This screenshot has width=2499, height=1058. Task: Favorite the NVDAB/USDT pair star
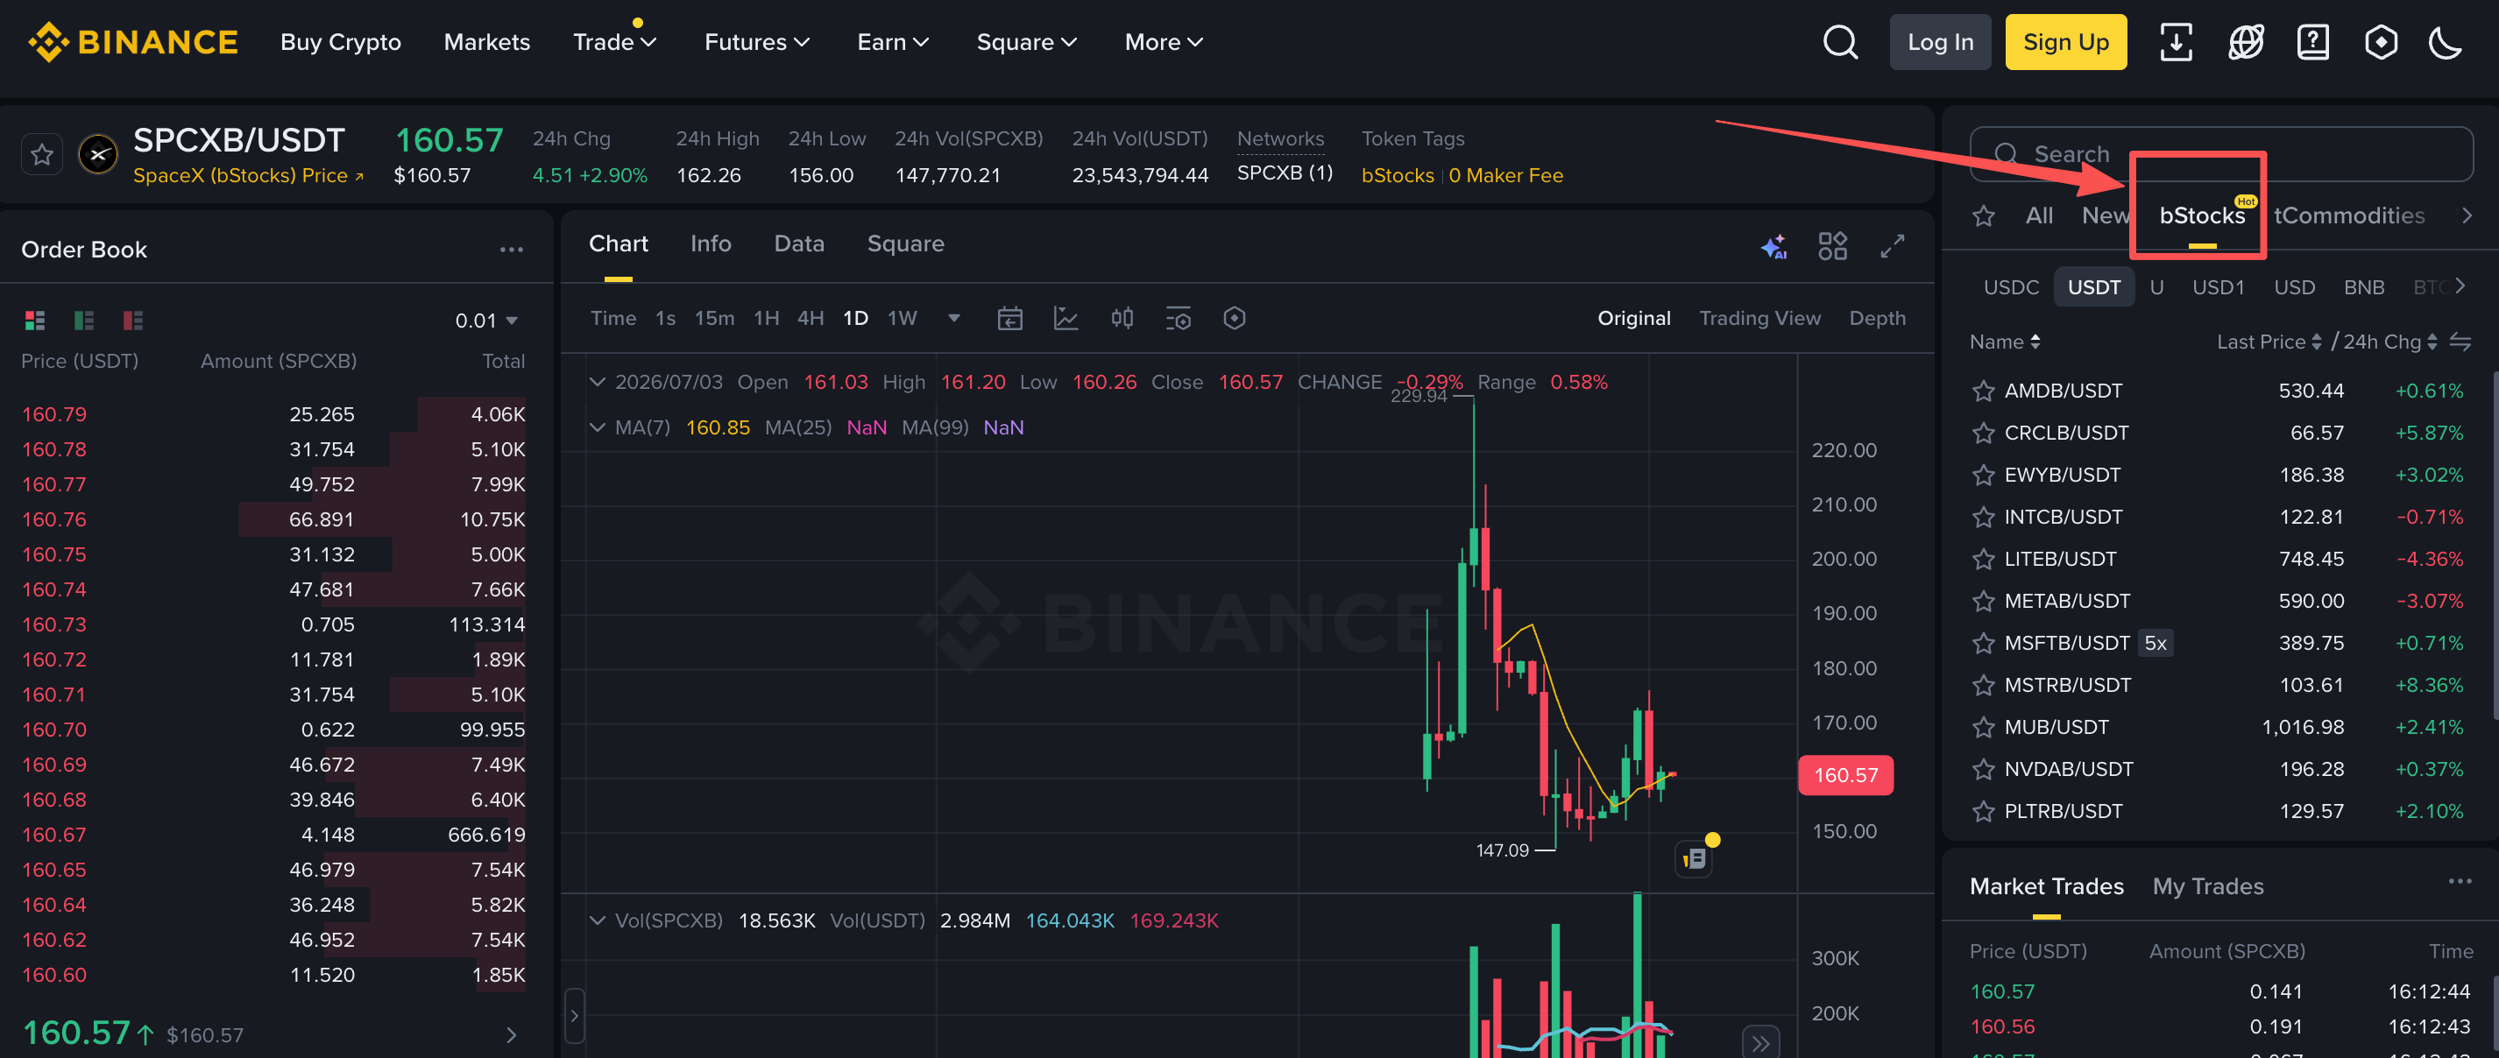(1983, 769)
